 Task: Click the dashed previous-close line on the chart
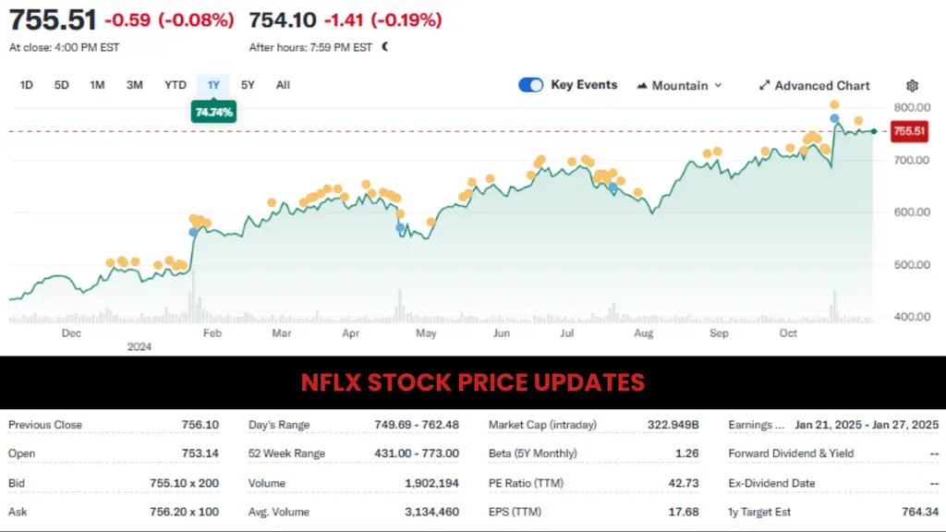tap(462, 130)
